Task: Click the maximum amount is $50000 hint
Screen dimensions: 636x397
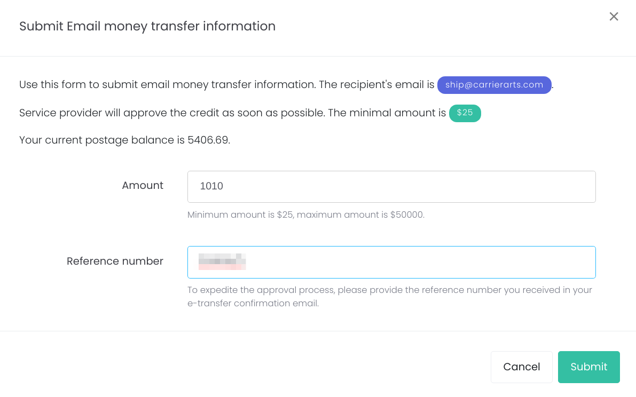Action: click(x=360, y=215)
